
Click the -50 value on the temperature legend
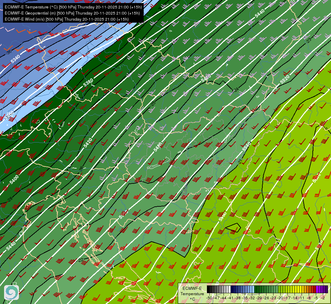click(x=209, y=298)
